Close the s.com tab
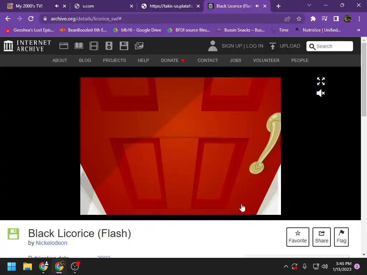Screen dimensions: 367x275 click(x=132, y=6)
